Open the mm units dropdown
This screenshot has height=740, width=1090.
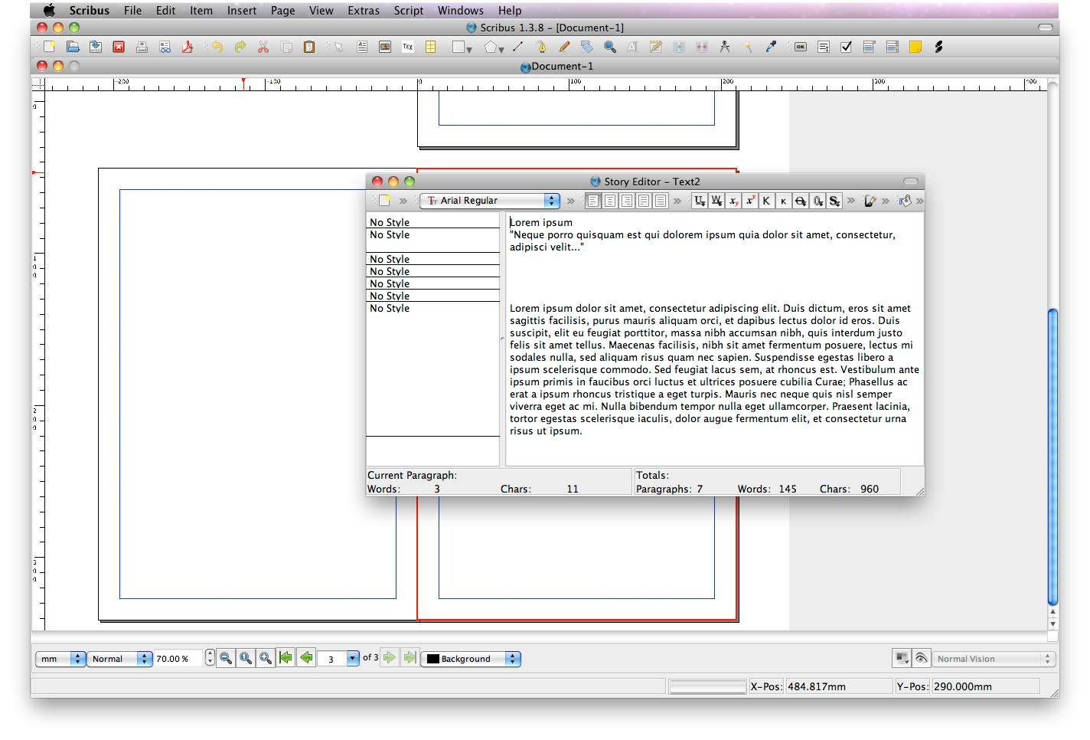60,659
